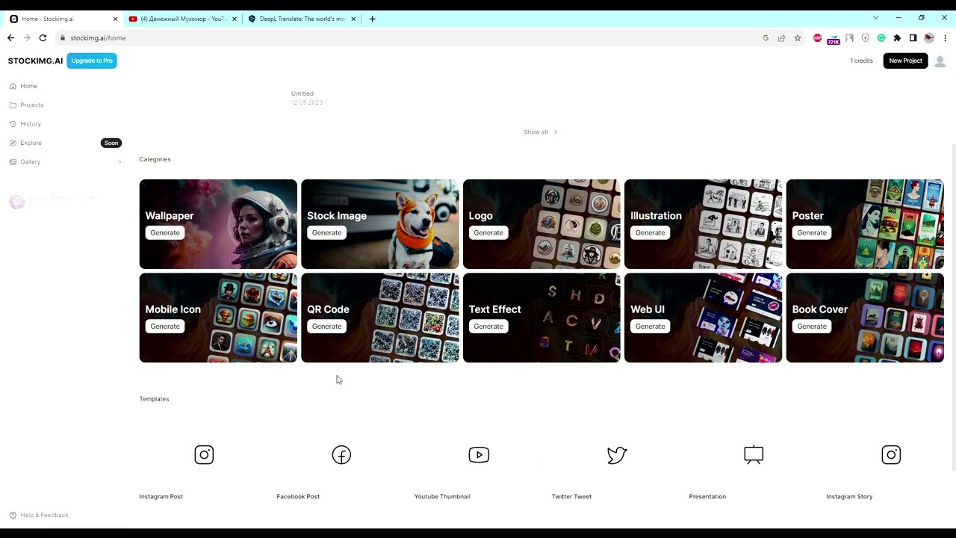
Task: Select the Instagram Story template icon
Action: (x=891, y=454)
